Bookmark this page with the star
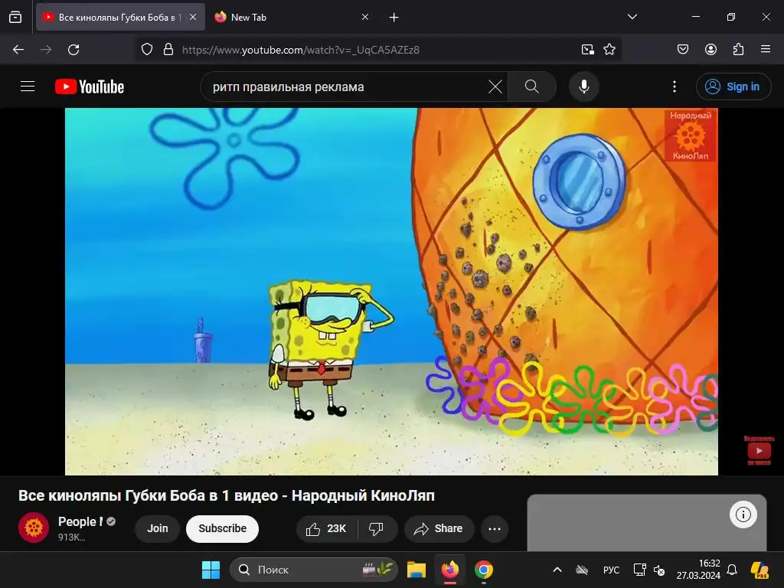Image resolution: width=784 pixels, height=588 pixels. point(609,49)
